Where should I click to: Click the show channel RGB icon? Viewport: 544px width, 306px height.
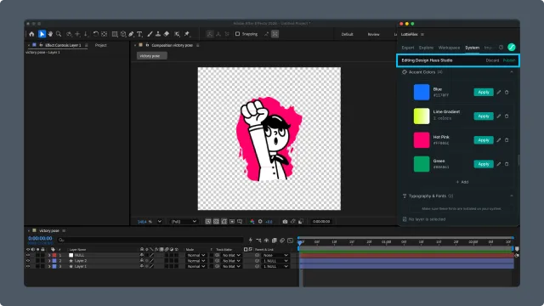252,221
